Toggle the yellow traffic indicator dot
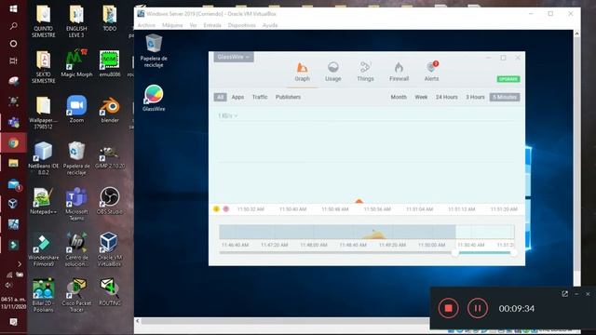596x335 pixels. [216, 208]
